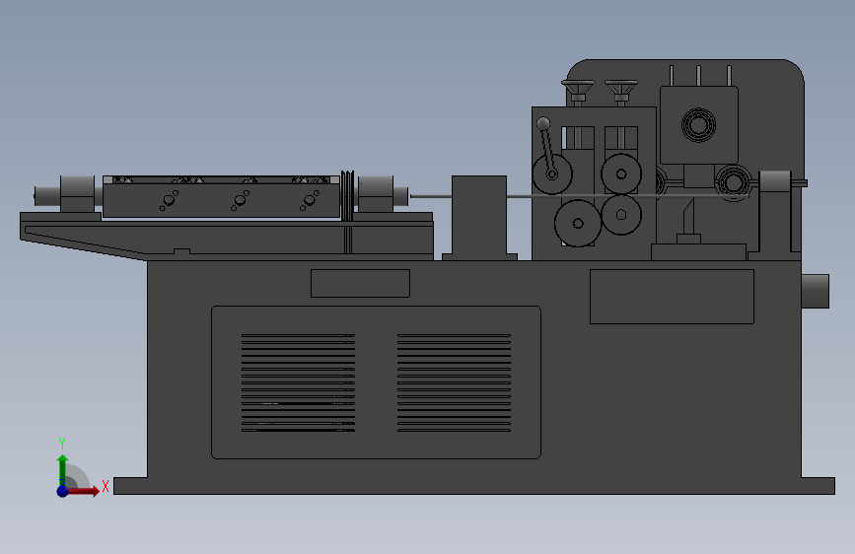Select the lower-right feed roller
This screenshot has width=855, height=554.
coord(621,215)
